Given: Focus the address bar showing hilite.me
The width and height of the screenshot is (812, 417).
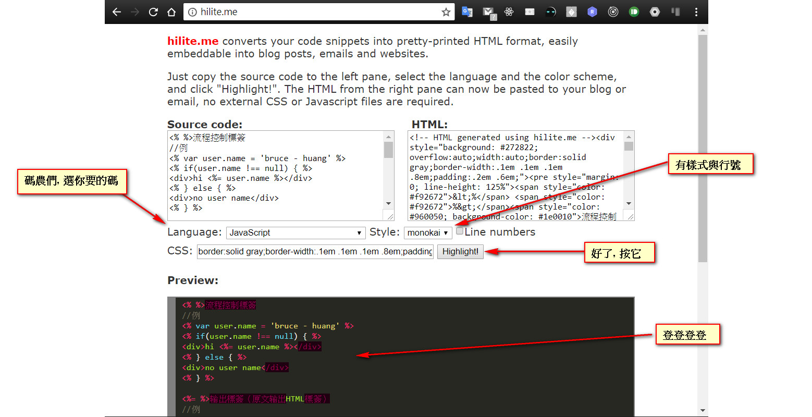Looking at the screenshot, I should (318, 12).
